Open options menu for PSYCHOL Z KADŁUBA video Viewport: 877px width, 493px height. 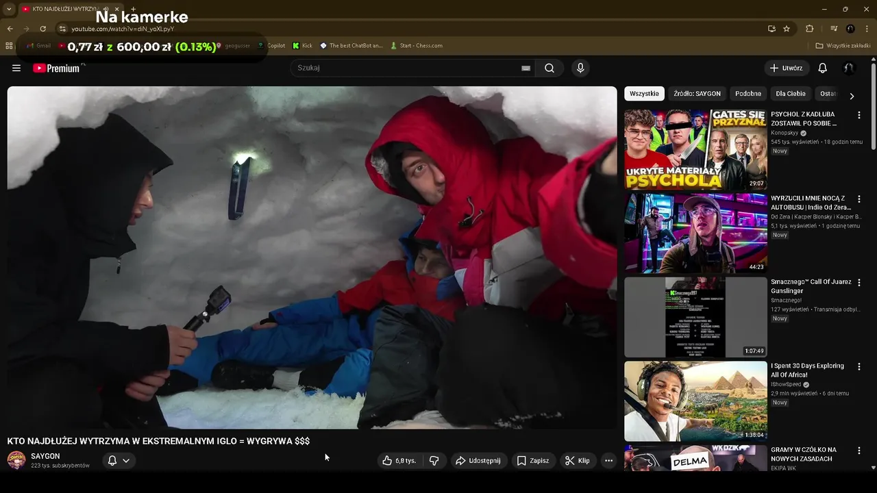[x=859, y=115]
